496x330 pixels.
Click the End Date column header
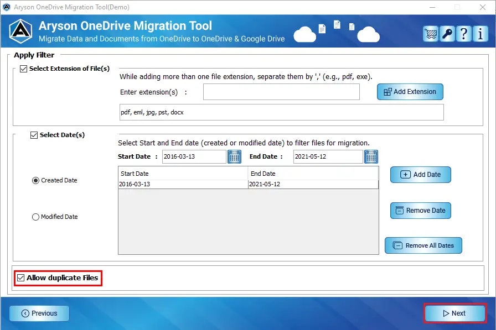313,174
